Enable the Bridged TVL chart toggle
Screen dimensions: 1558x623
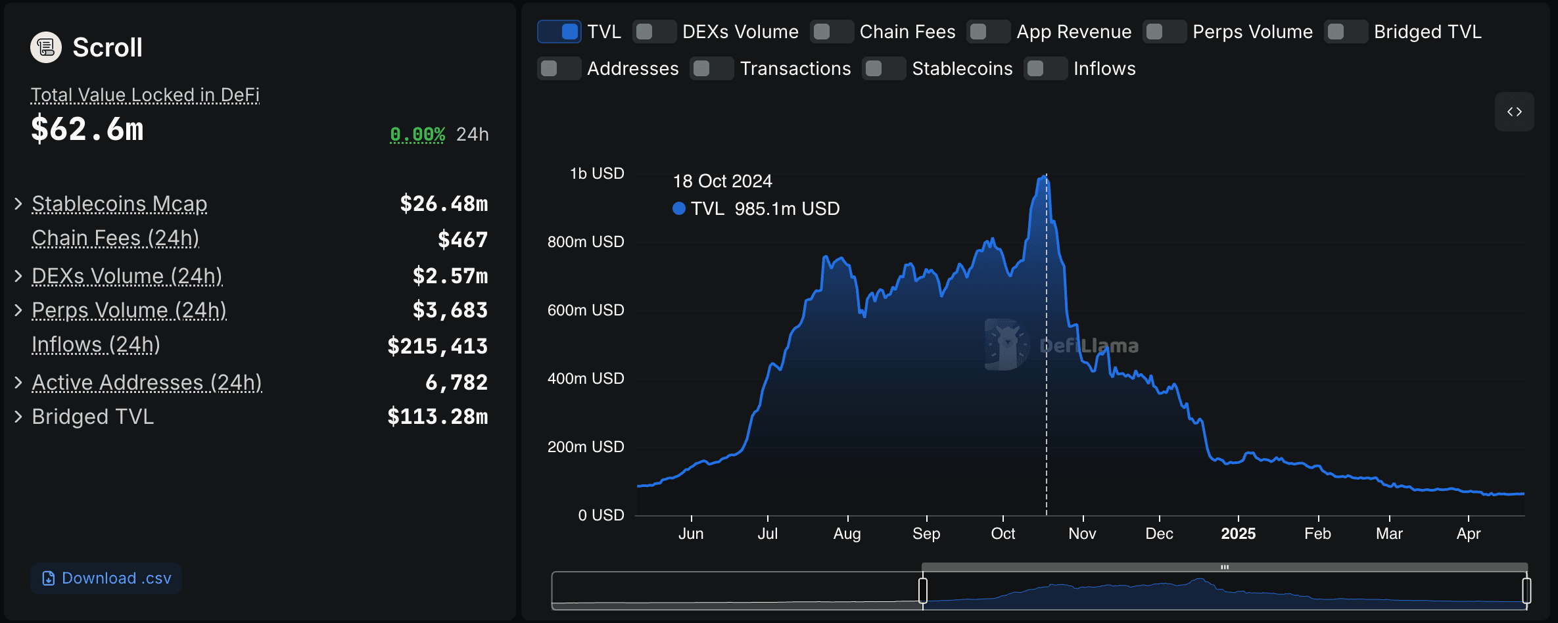coord(1346,32)
